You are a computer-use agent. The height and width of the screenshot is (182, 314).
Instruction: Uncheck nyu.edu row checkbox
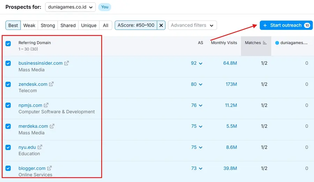pyautogui.click(x=8, y=148)
